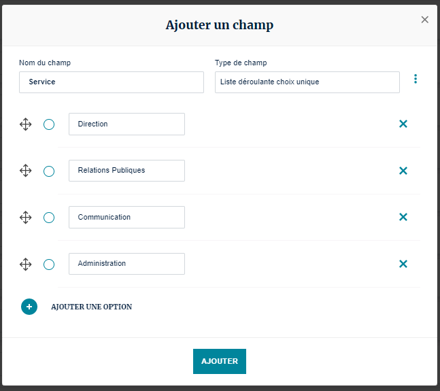Click the AJOUTER UNE OPTION link
The image size is (440, 391).
[91, 307]
